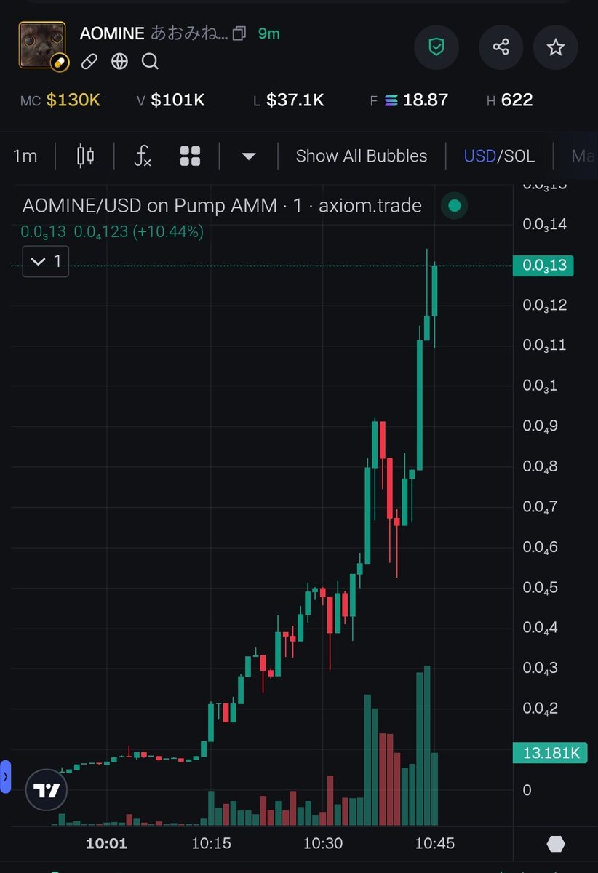Open the website globe icon

119,62
